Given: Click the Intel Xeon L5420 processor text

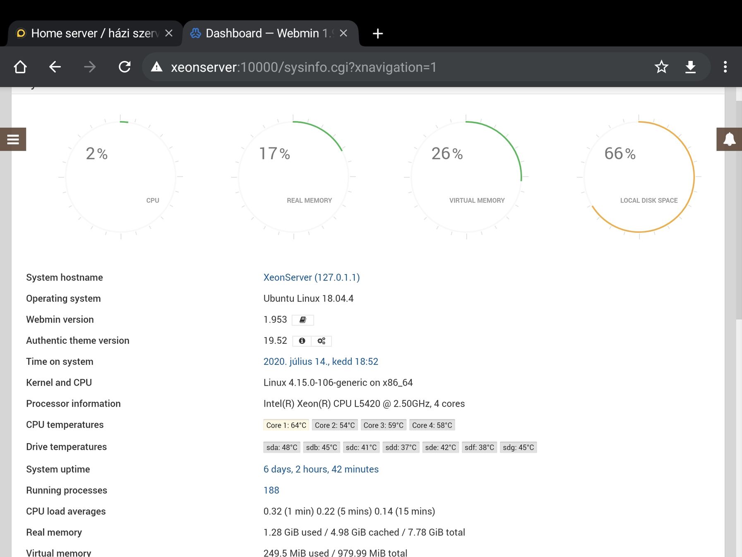Looking at the screenshot, I should (364, 404).
